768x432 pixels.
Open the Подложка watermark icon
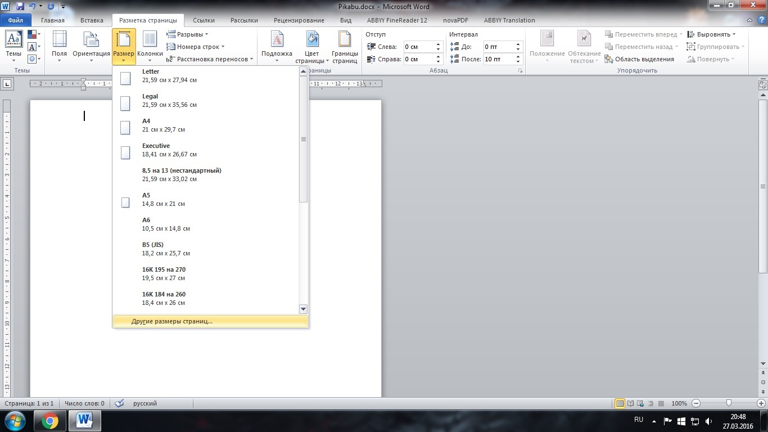277,40
